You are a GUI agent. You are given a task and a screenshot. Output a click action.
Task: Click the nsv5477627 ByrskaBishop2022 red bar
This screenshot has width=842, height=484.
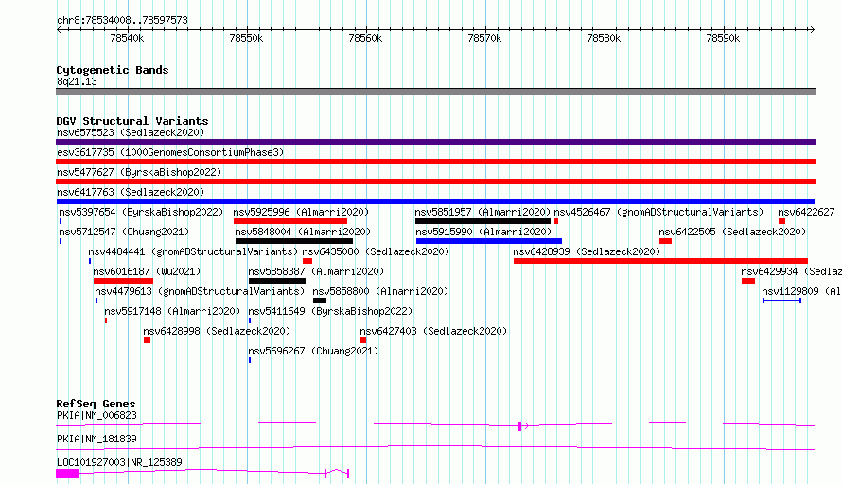point(435,181)
